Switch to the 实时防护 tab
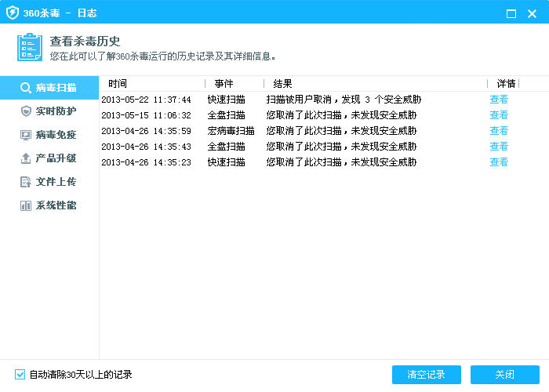This screenshot has height=392, width=549. tap(56, 111)
